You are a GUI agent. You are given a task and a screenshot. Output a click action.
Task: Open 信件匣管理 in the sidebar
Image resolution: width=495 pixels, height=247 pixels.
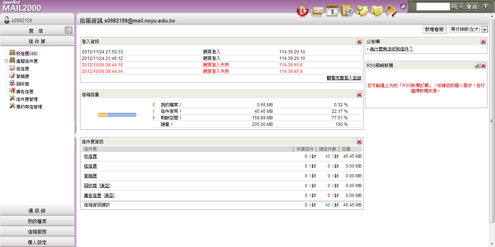(x=27, y=99)
